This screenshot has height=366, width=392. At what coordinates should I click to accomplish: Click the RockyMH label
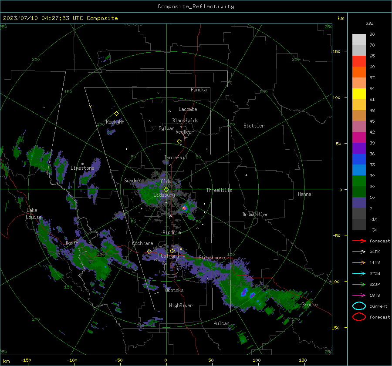tap(115, 122)
